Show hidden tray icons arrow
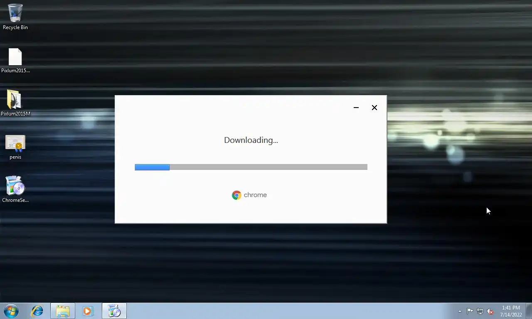Screen dimensions: 532x319 point(460,311)
